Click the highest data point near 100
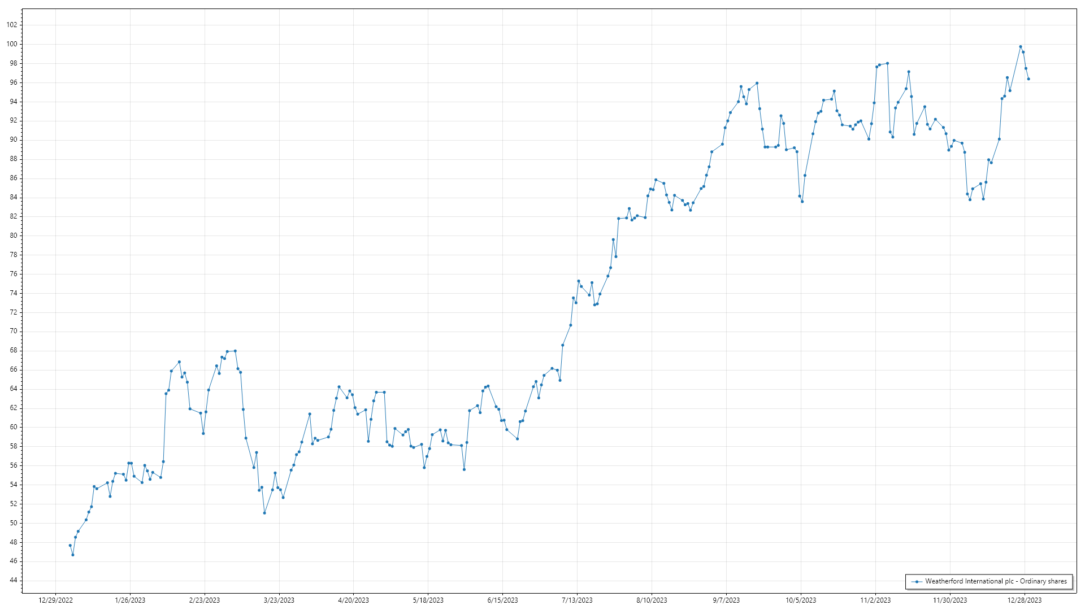This screenshot has width=1085, height=610. coord(1021,47)
